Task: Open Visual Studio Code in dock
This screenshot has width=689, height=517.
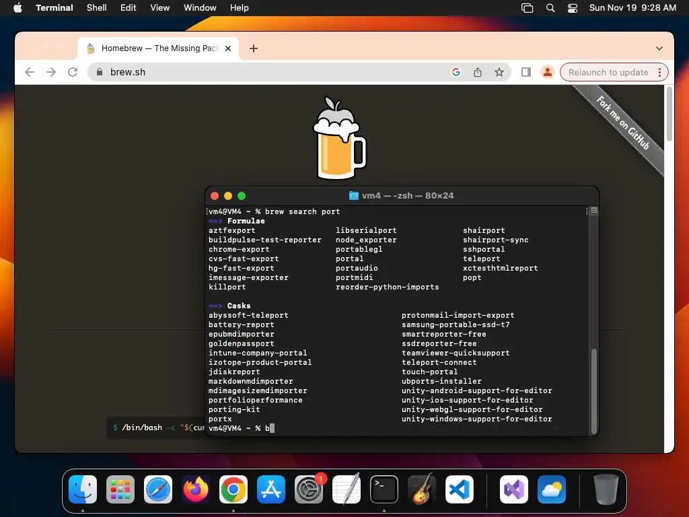Action: coord(459,489)
